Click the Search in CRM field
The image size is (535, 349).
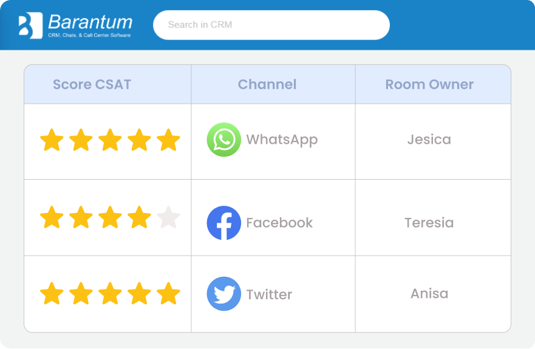tap(271, 25)
